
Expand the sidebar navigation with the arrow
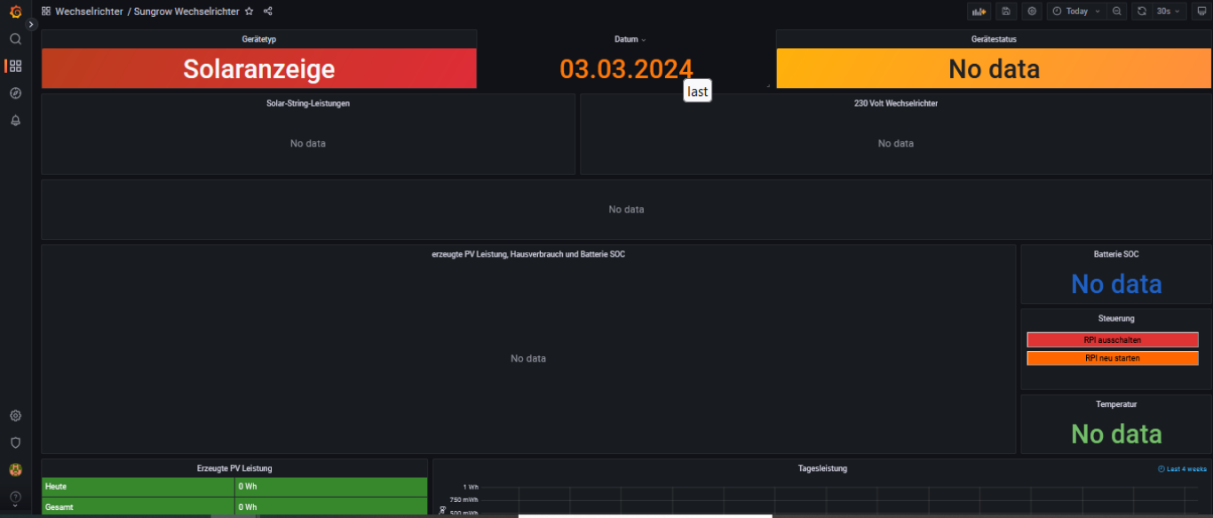[x=31, y=25]
